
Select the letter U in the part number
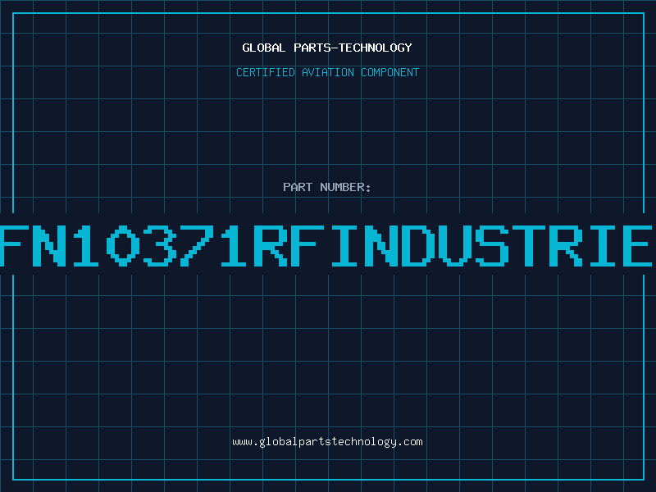tap(454, 245)
